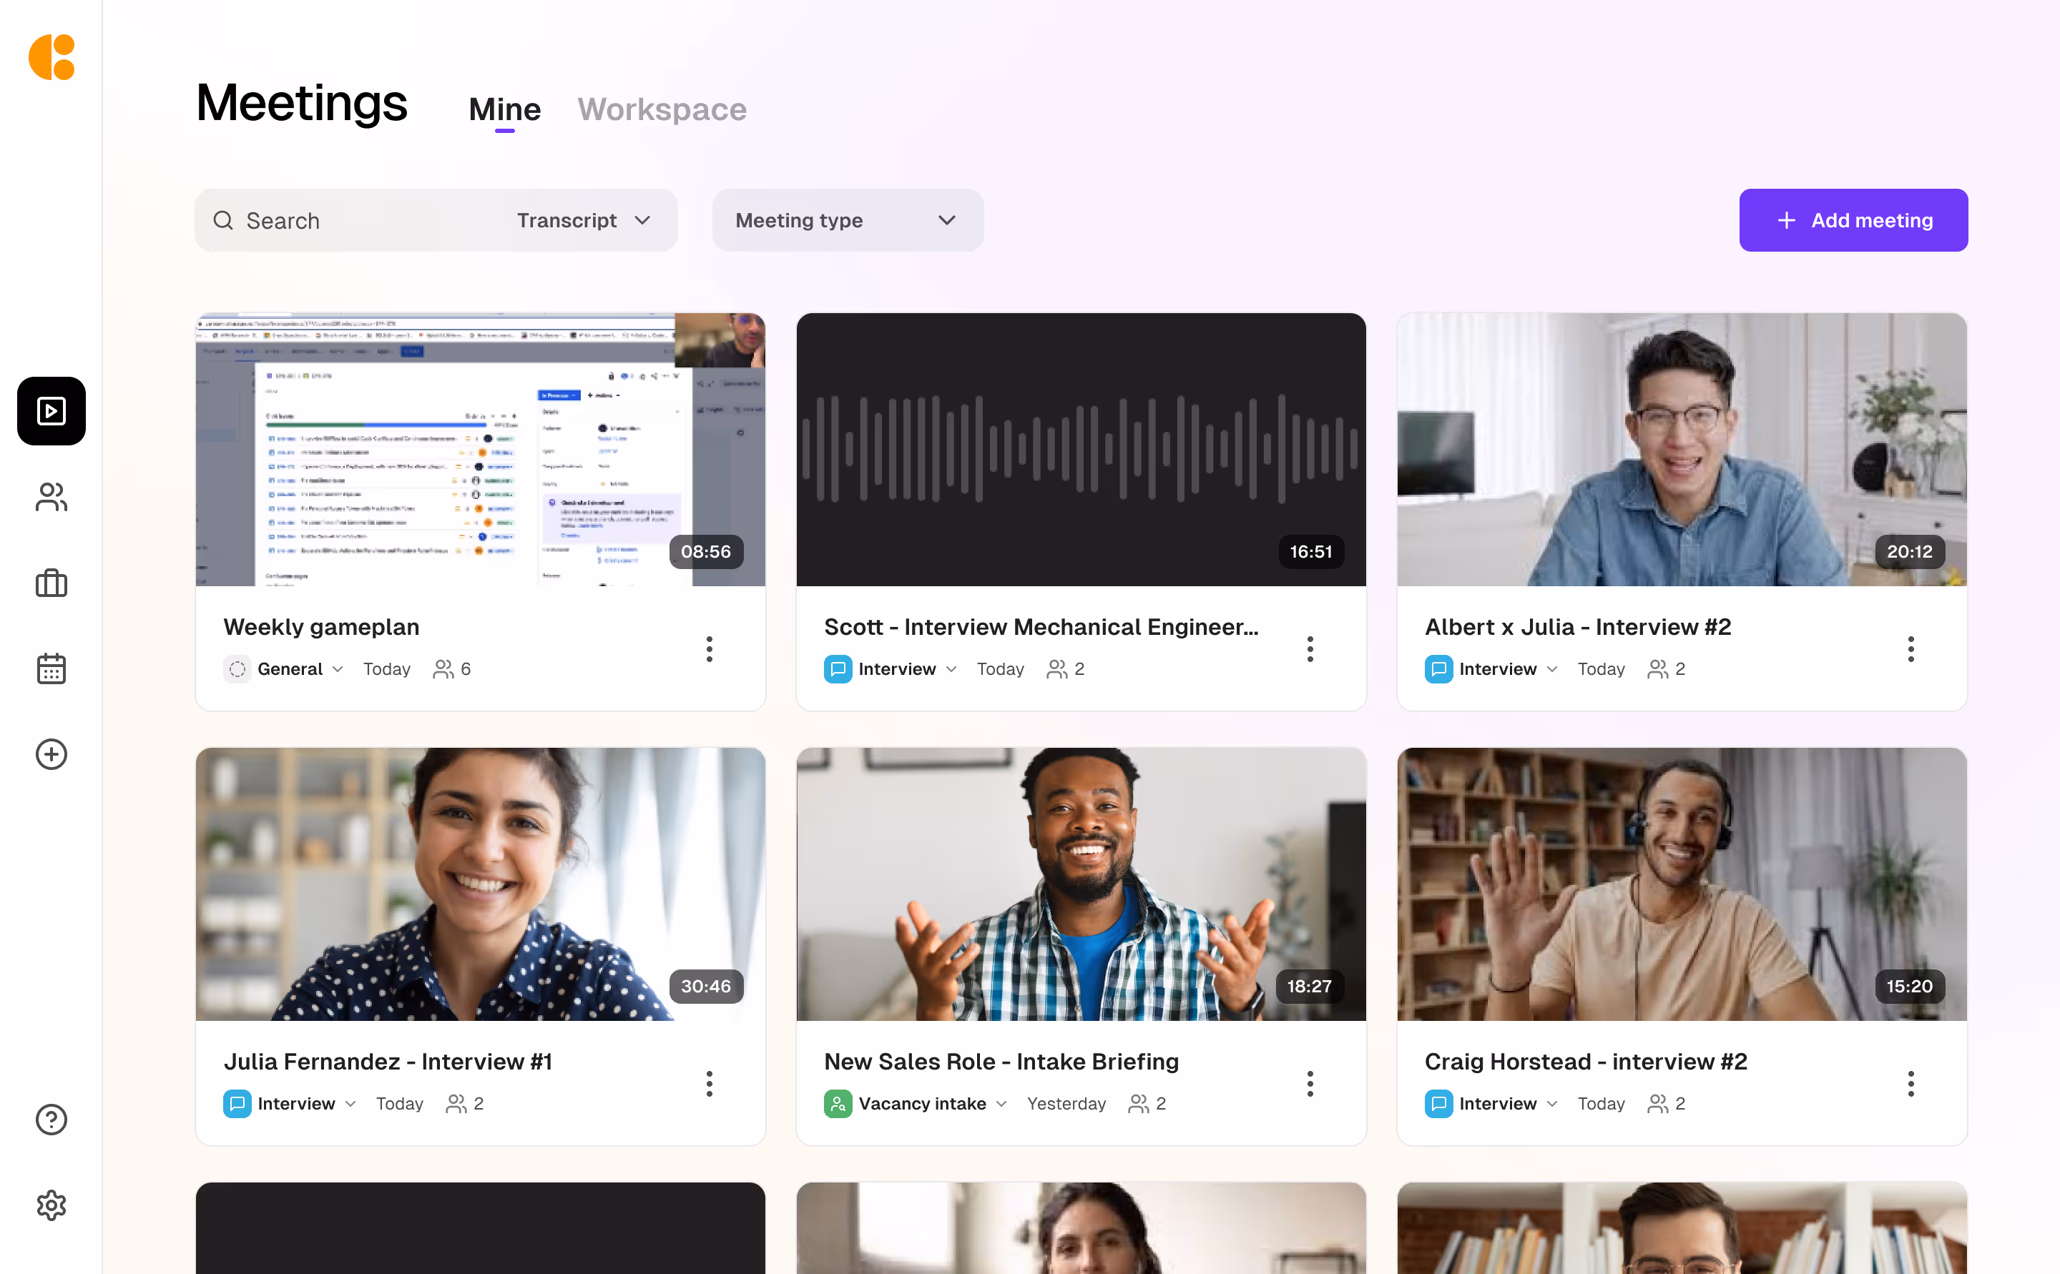Click the Yesterday date on New Sales Role
The image size is (2060, 1274).
pyautogui.click(x=1066, y=1104)
